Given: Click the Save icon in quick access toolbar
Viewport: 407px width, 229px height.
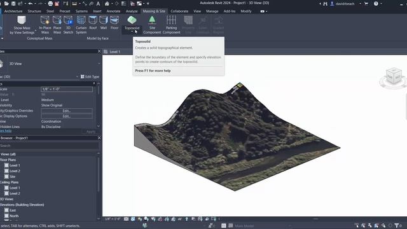Looking at the screenshot, I should 13,3.
